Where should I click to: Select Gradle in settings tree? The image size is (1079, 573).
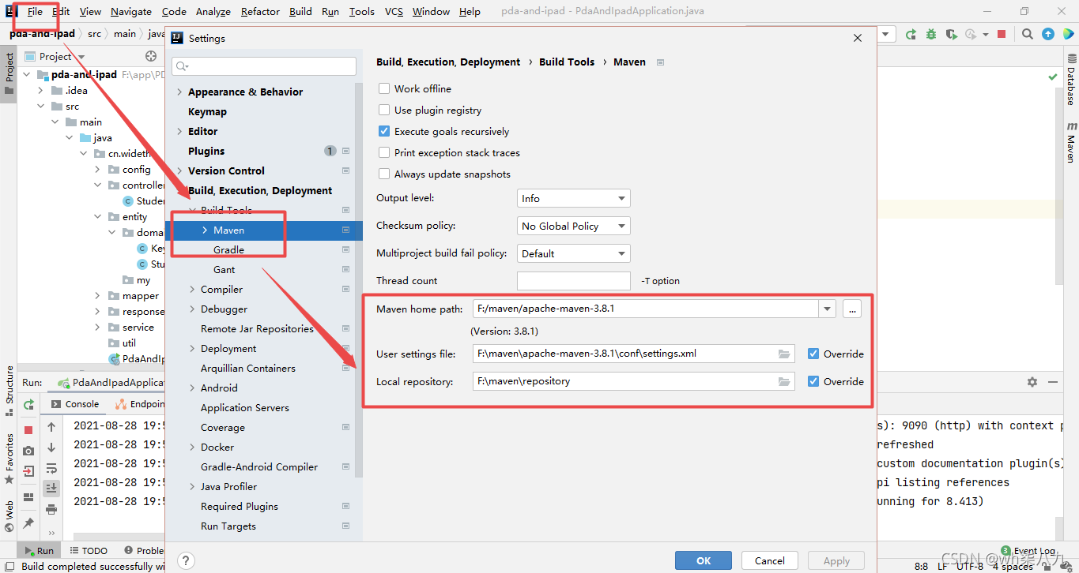point(228,250)
